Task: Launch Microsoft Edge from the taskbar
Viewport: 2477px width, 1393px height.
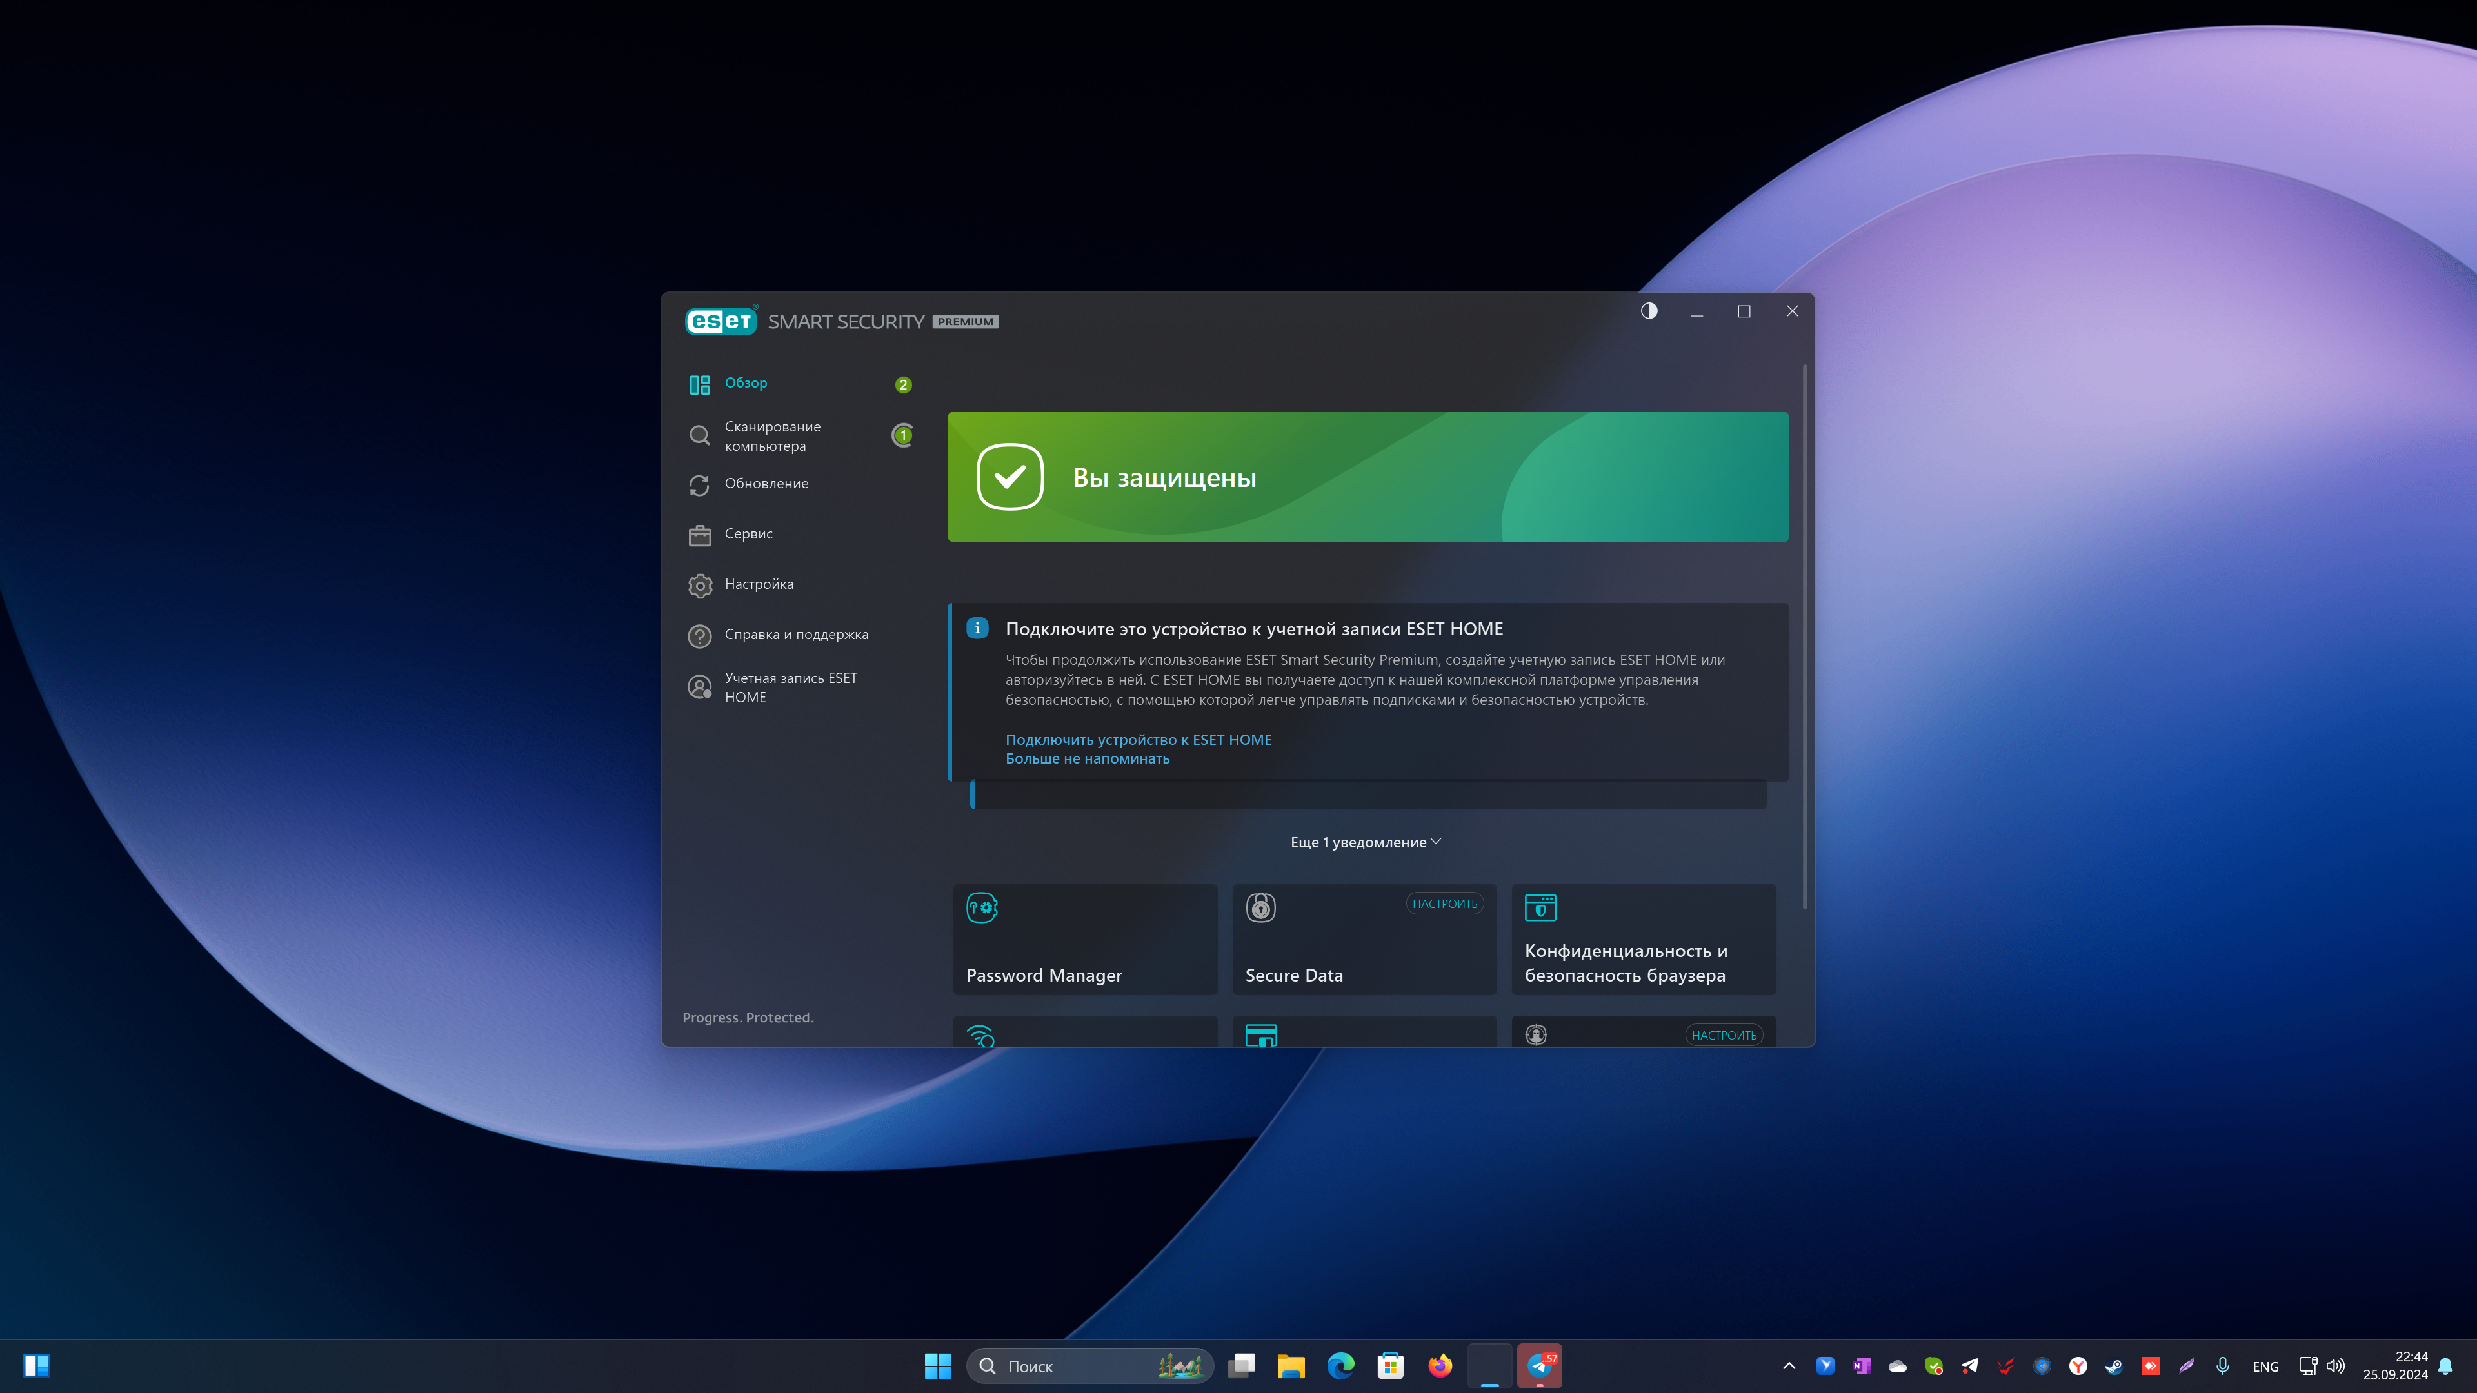Action: point(1340,1366)
